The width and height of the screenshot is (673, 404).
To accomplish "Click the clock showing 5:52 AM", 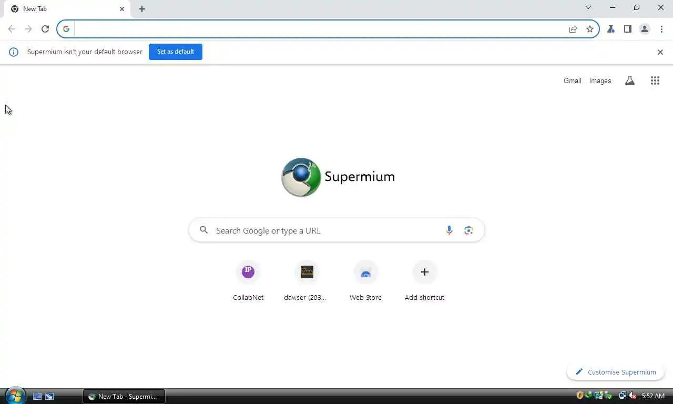I will [x=653, y=396].
